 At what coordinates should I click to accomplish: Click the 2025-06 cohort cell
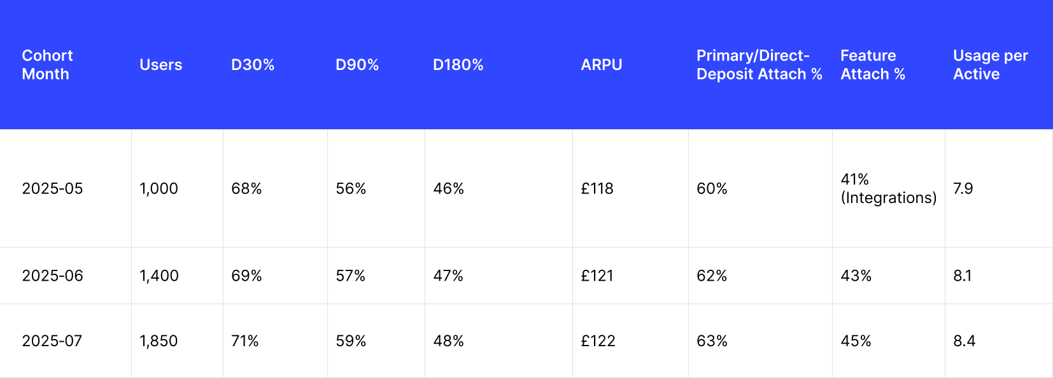52,276
